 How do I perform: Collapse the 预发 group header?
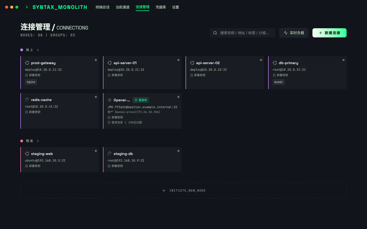coord(30,141)
